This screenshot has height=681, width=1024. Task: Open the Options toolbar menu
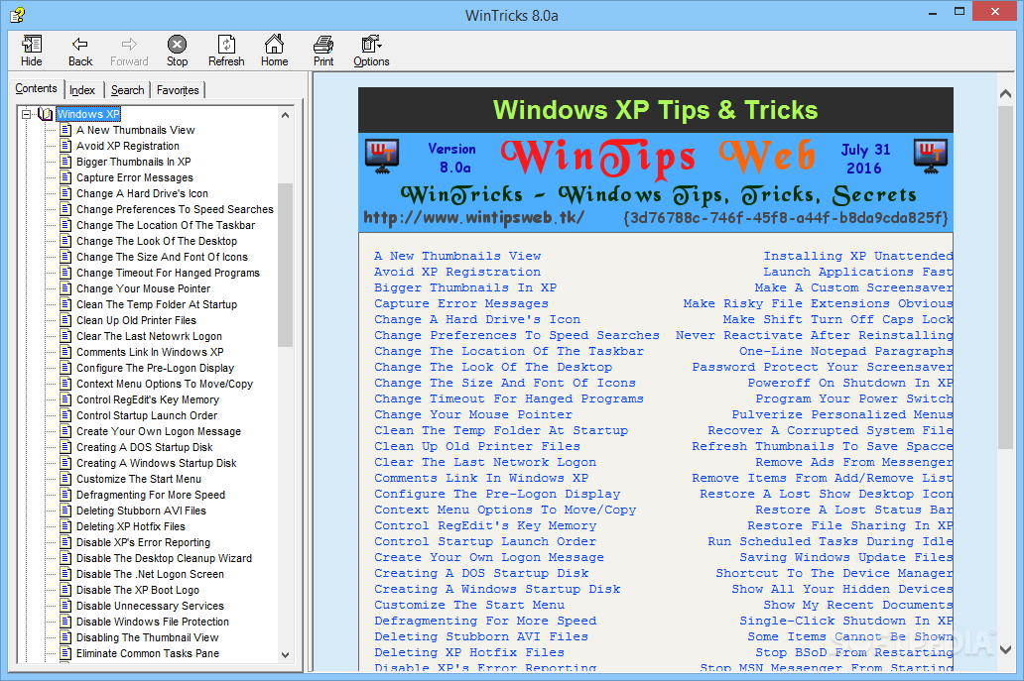tap(371, 51)
